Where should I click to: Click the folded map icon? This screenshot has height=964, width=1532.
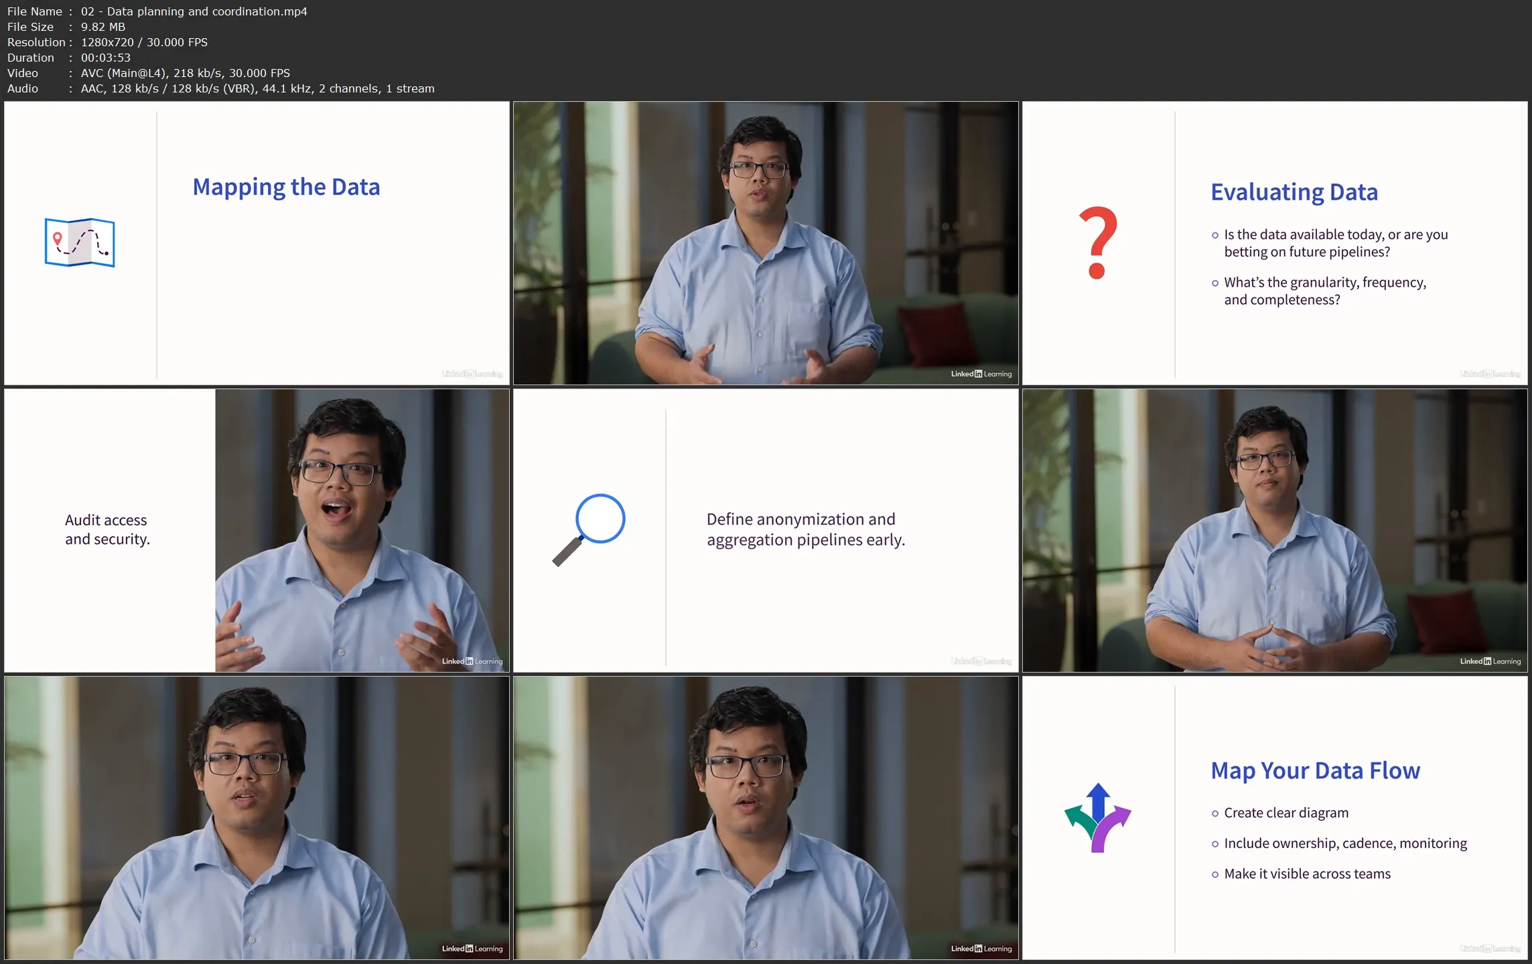pyautogui.click(x=80, y=243)
